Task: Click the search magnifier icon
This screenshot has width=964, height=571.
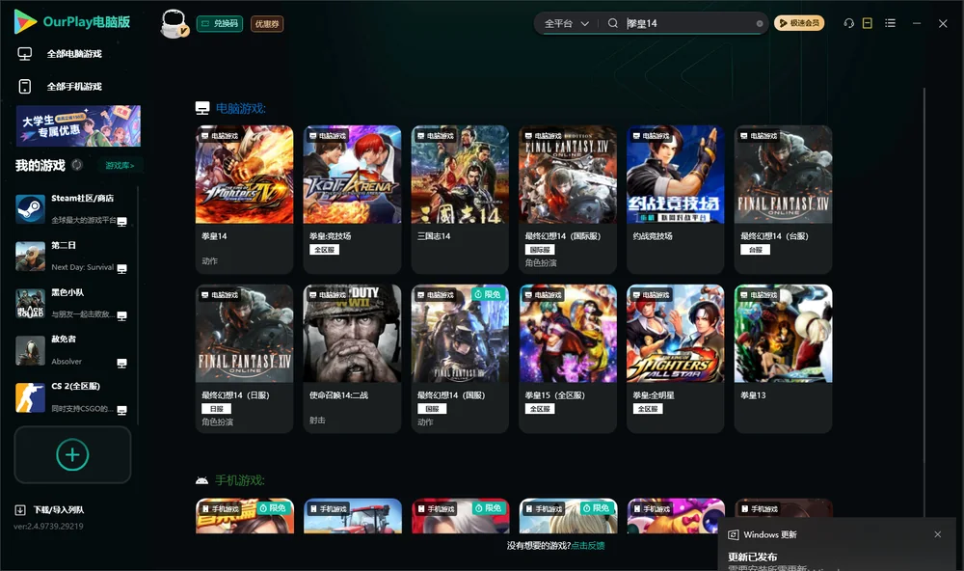Action: (613, 23)
